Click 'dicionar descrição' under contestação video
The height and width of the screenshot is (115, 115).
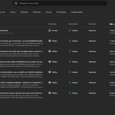[6, 33]
